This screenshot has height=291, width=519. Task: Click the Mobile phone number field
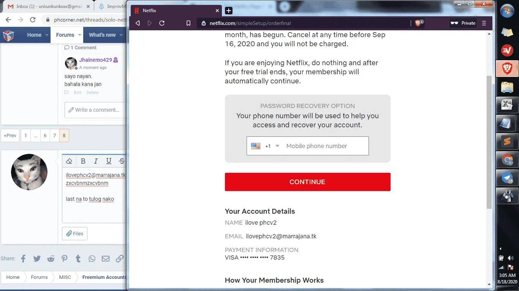[x=326, y=146]
